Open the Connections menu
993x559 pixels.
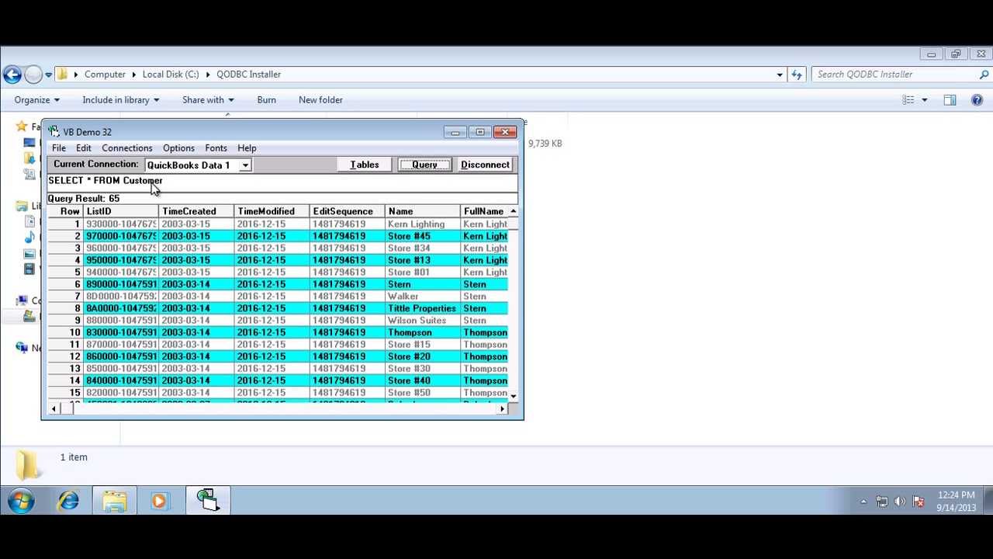click(x=127, y=148)
